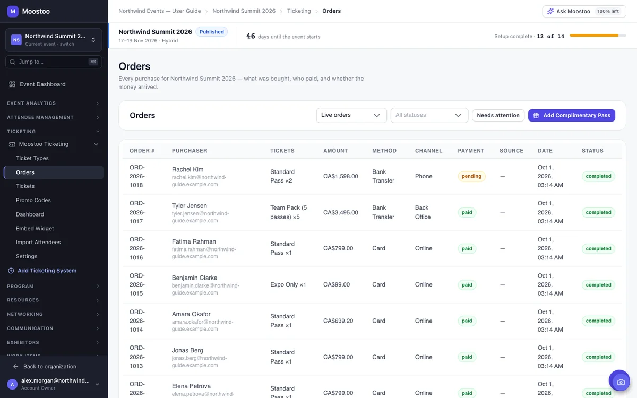
Task: Click the Back Office channel cell
Action: (x=422, y=212)
